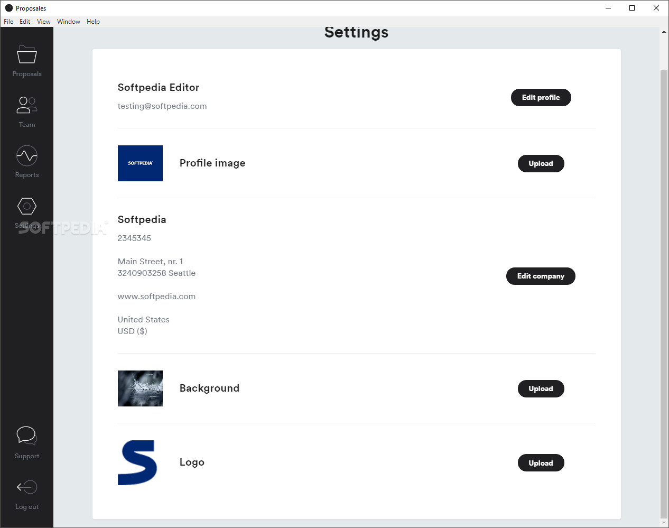Select the Settings hexagon icon
Viewport: 669px width, 528px height.
tap(27, 206)
